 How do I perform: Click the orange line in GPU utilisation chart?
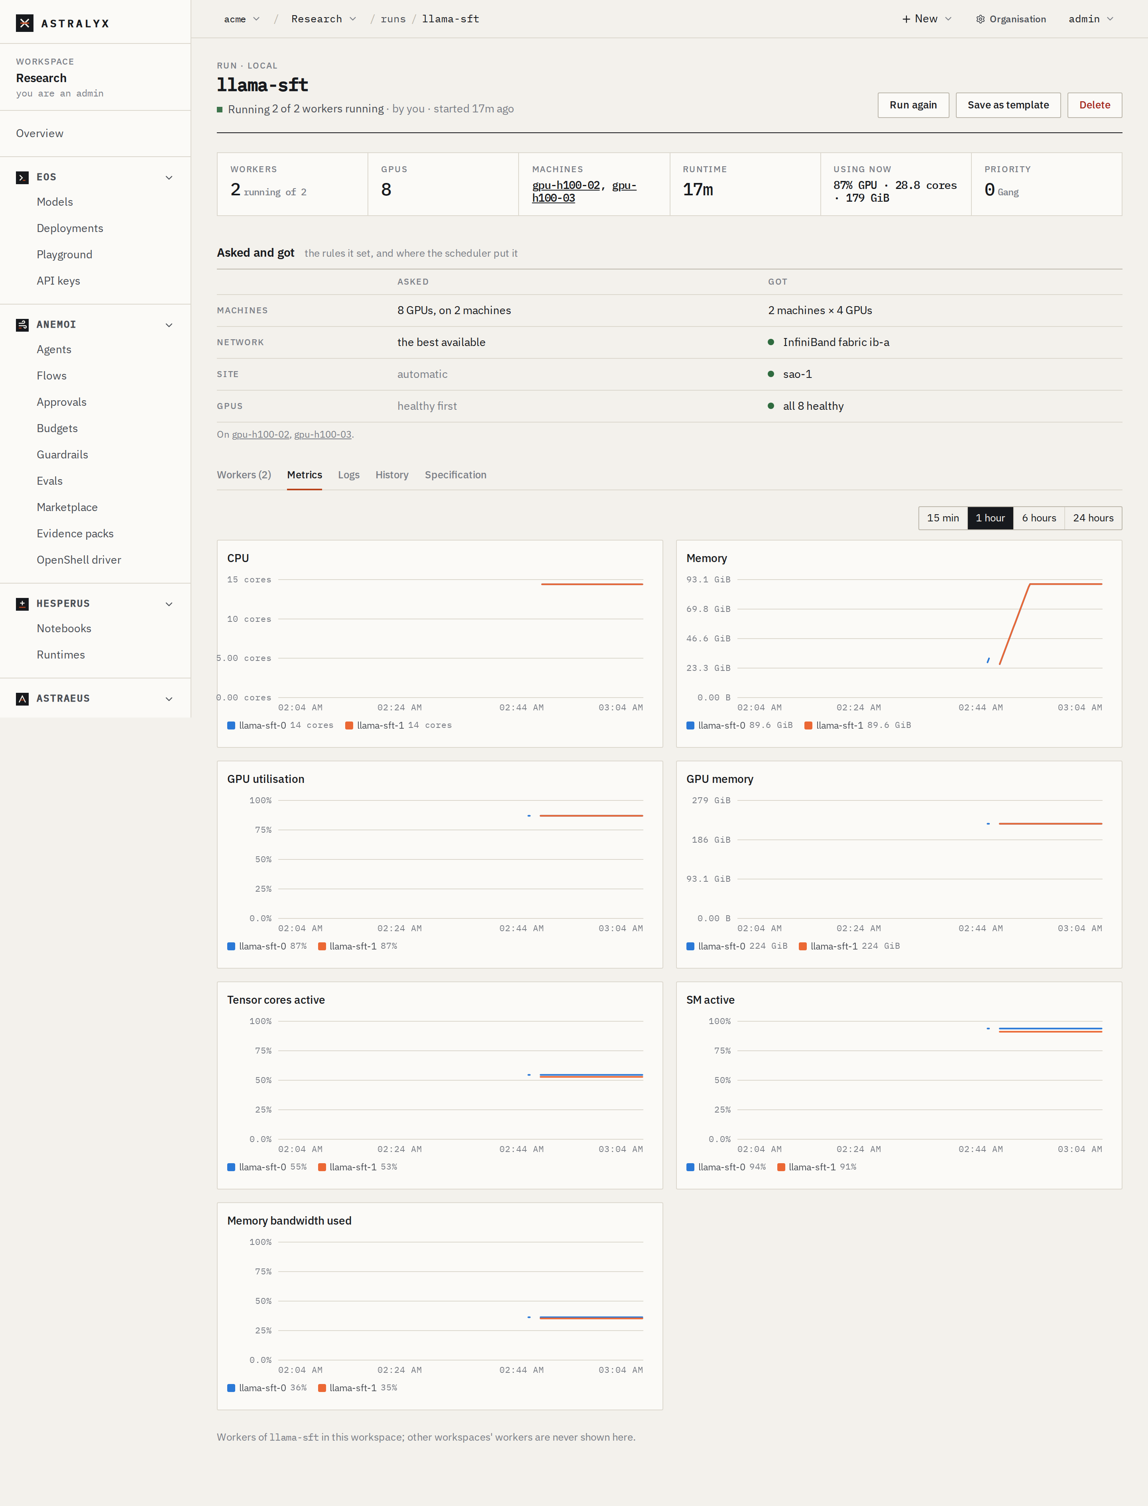591,816
